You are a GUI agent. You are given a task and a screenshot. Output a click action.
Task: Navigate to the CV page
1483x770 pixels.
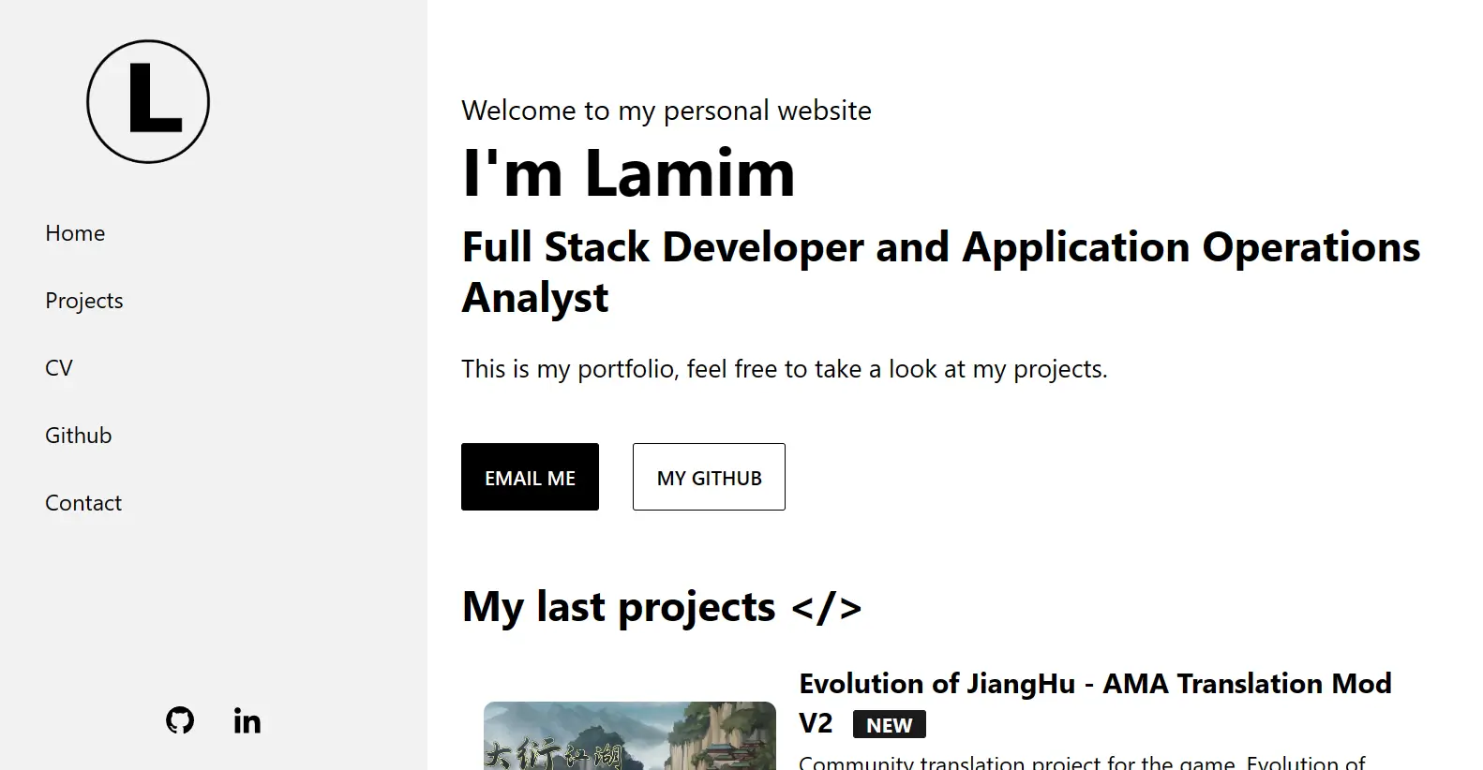click(x=57, y=367)
